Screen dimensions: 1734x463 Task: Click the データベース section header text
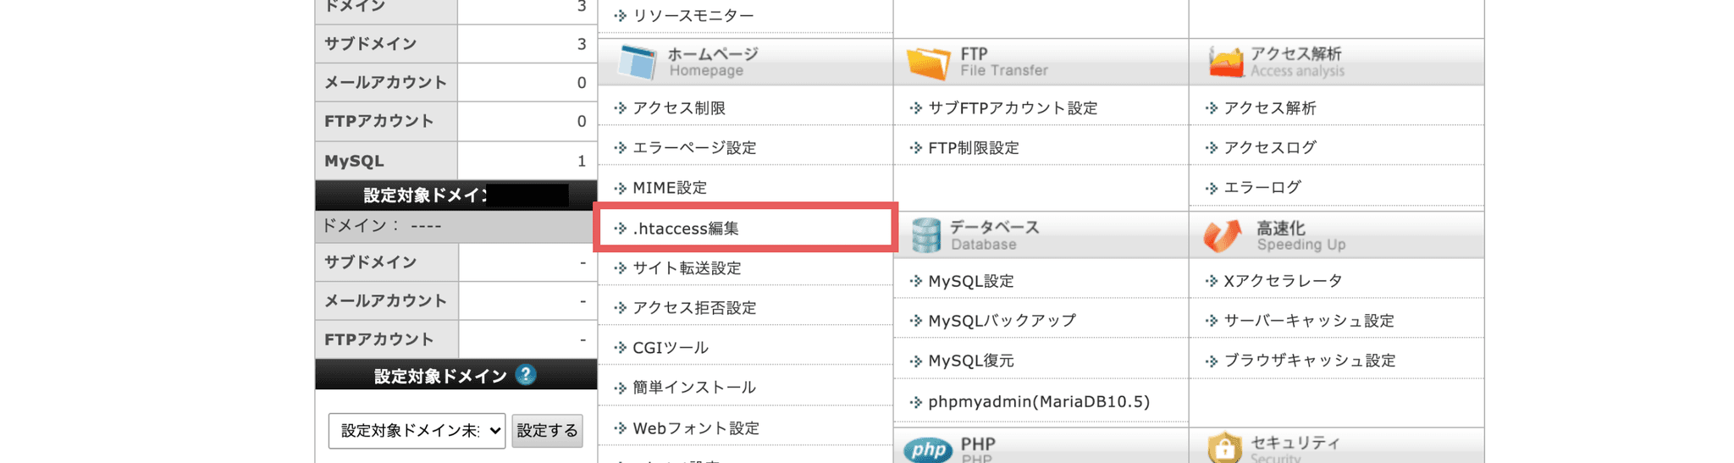click(x=995, y=227)
